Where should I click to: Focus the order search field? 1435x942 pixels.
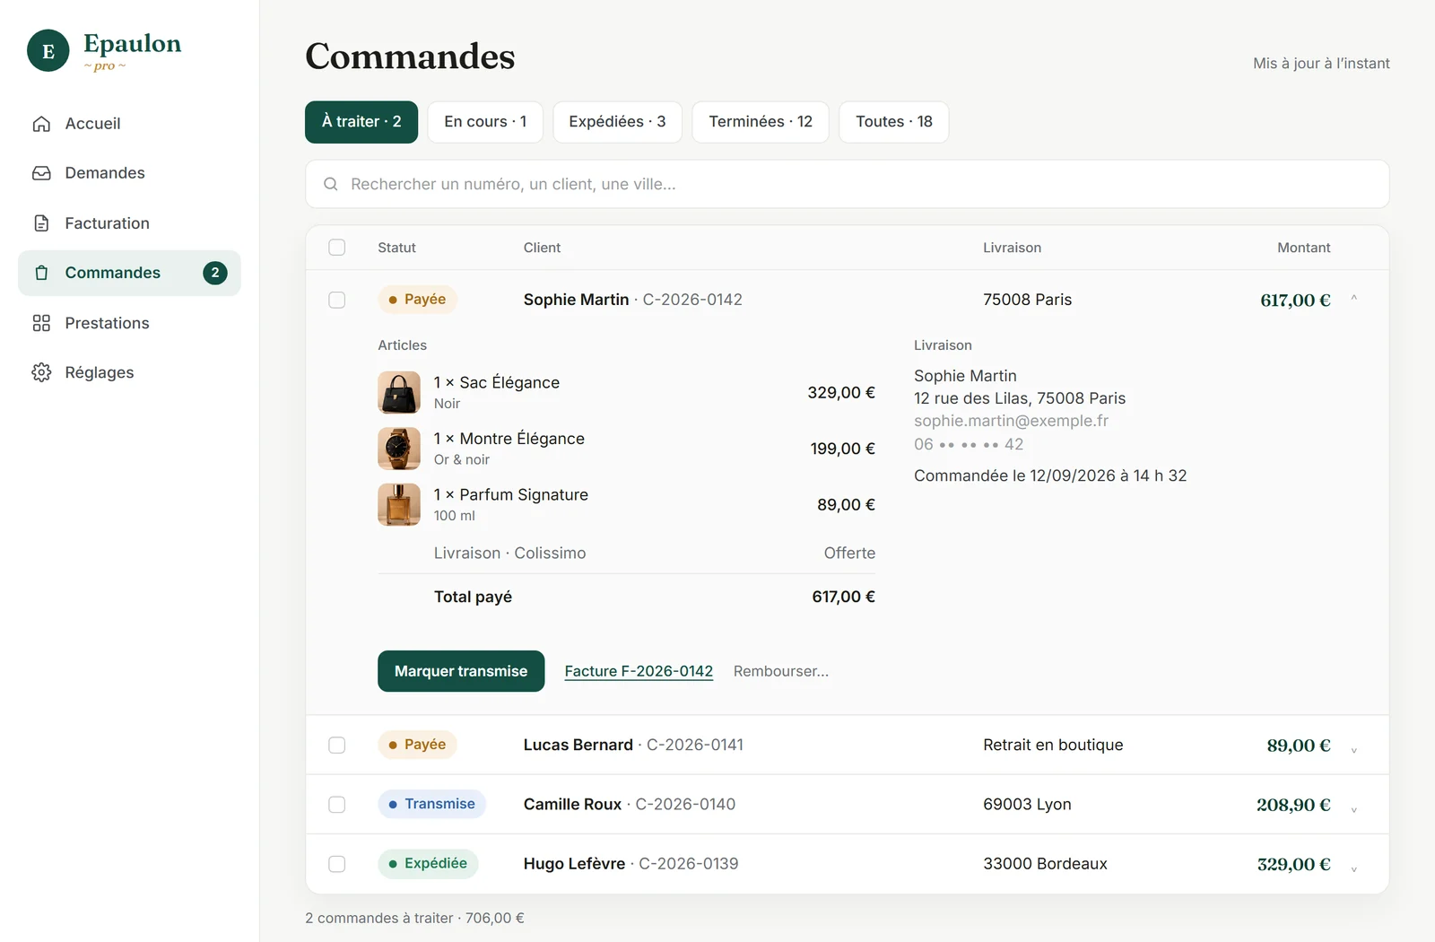click(848, 184)
